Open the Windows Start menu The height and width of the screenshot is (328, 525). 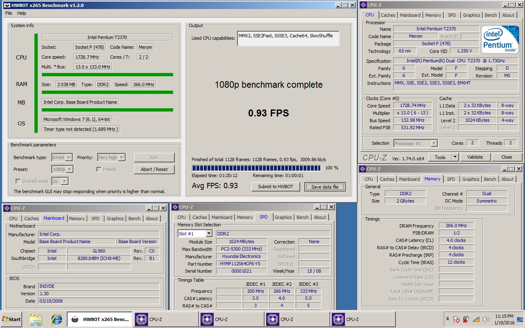(11, 319)
